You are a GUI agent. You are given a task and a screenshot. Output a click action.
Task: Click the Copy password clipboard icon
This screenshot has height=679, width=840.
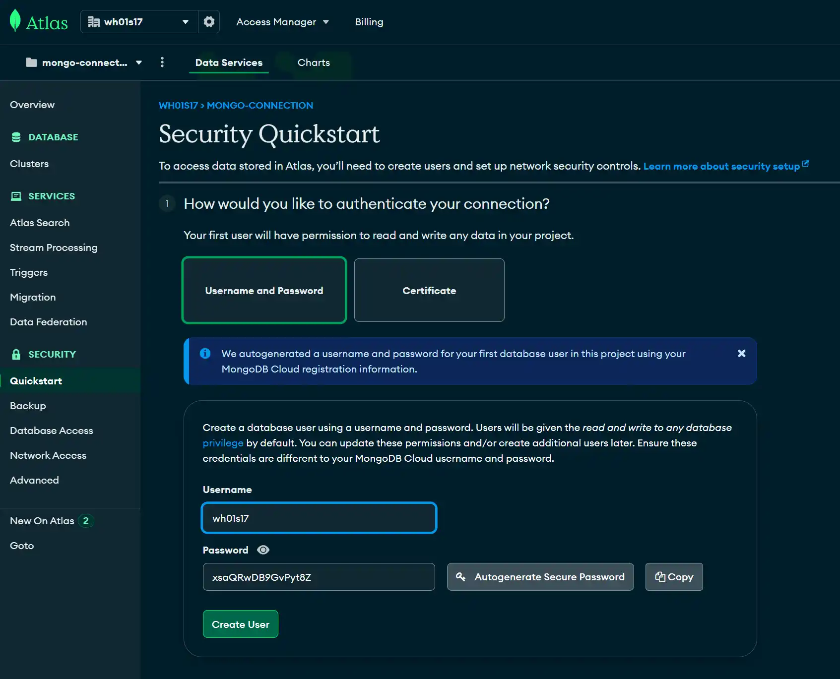tap(660, 576)
